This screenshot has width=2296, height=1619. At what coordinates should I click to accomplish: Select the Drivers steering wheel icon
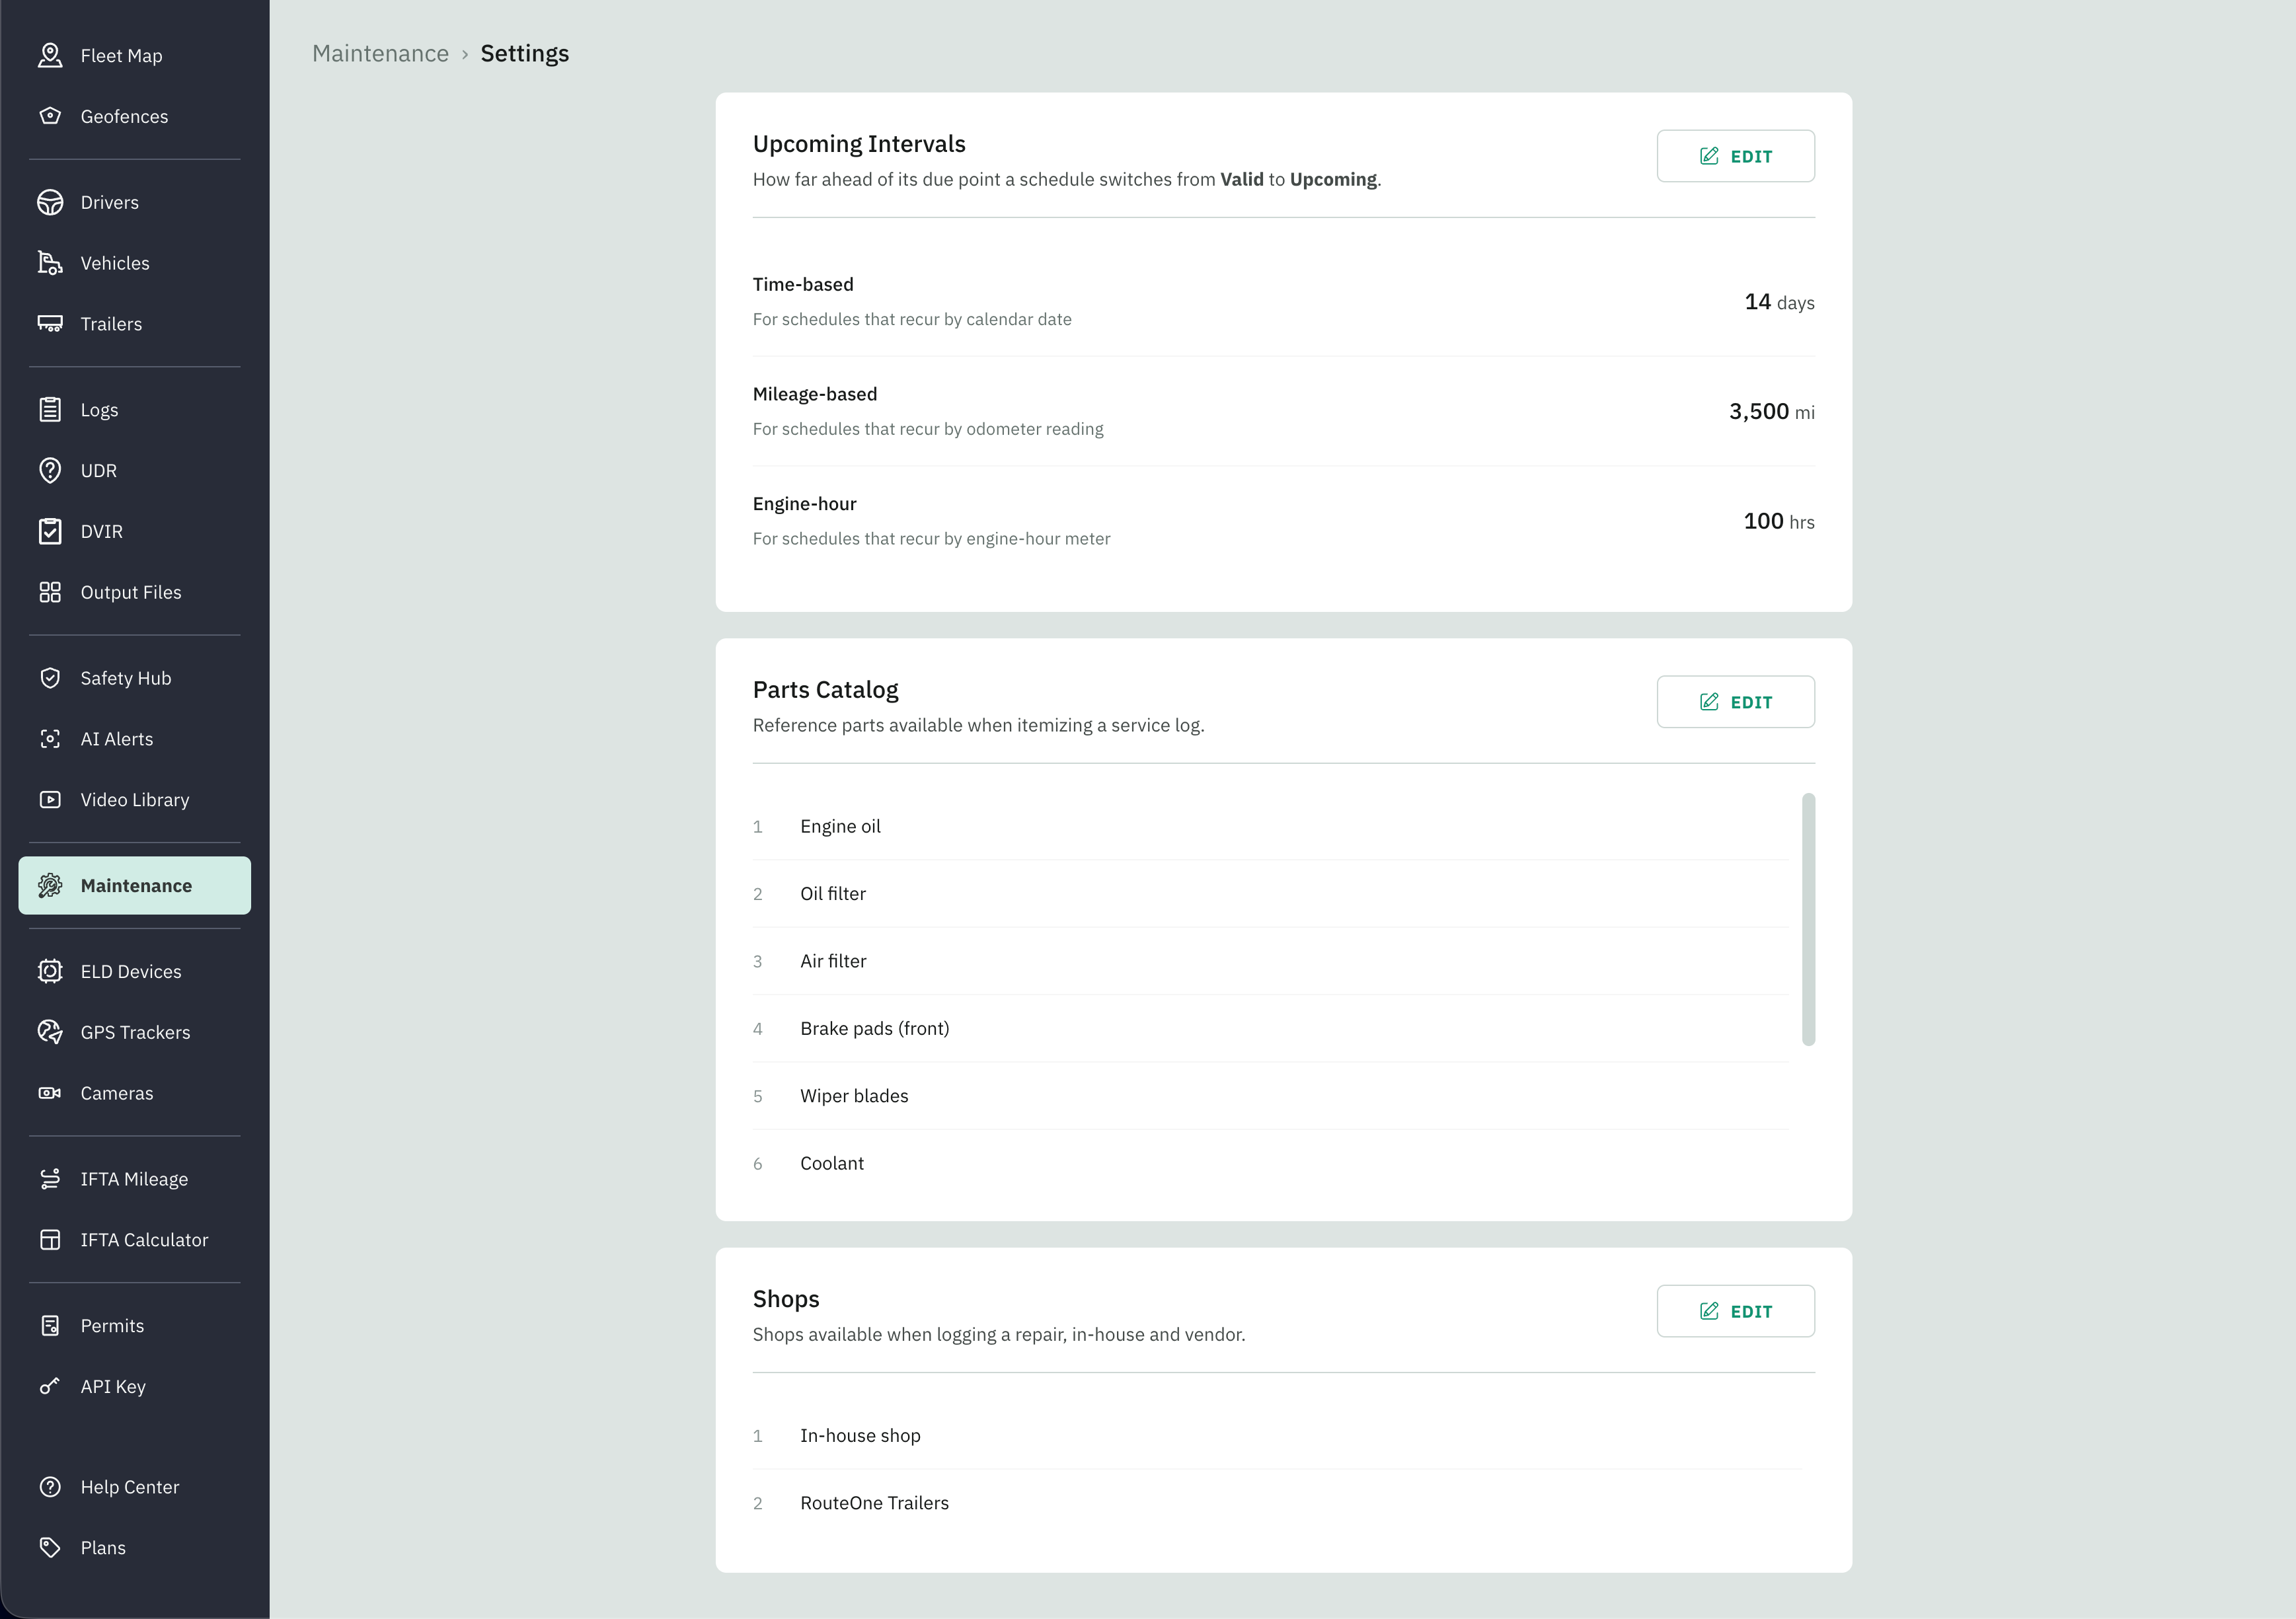pyautogui.click(x=50, y=202)
